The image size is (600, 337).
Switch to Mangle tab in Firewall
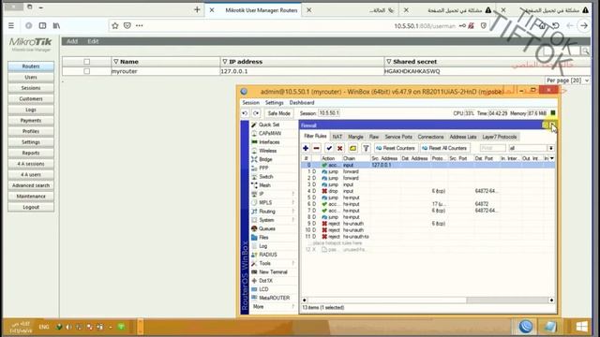[355, 137]
